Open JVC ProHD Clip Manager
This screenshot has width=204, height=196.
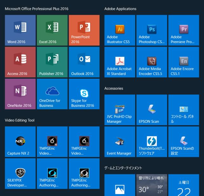click(120, 110)
